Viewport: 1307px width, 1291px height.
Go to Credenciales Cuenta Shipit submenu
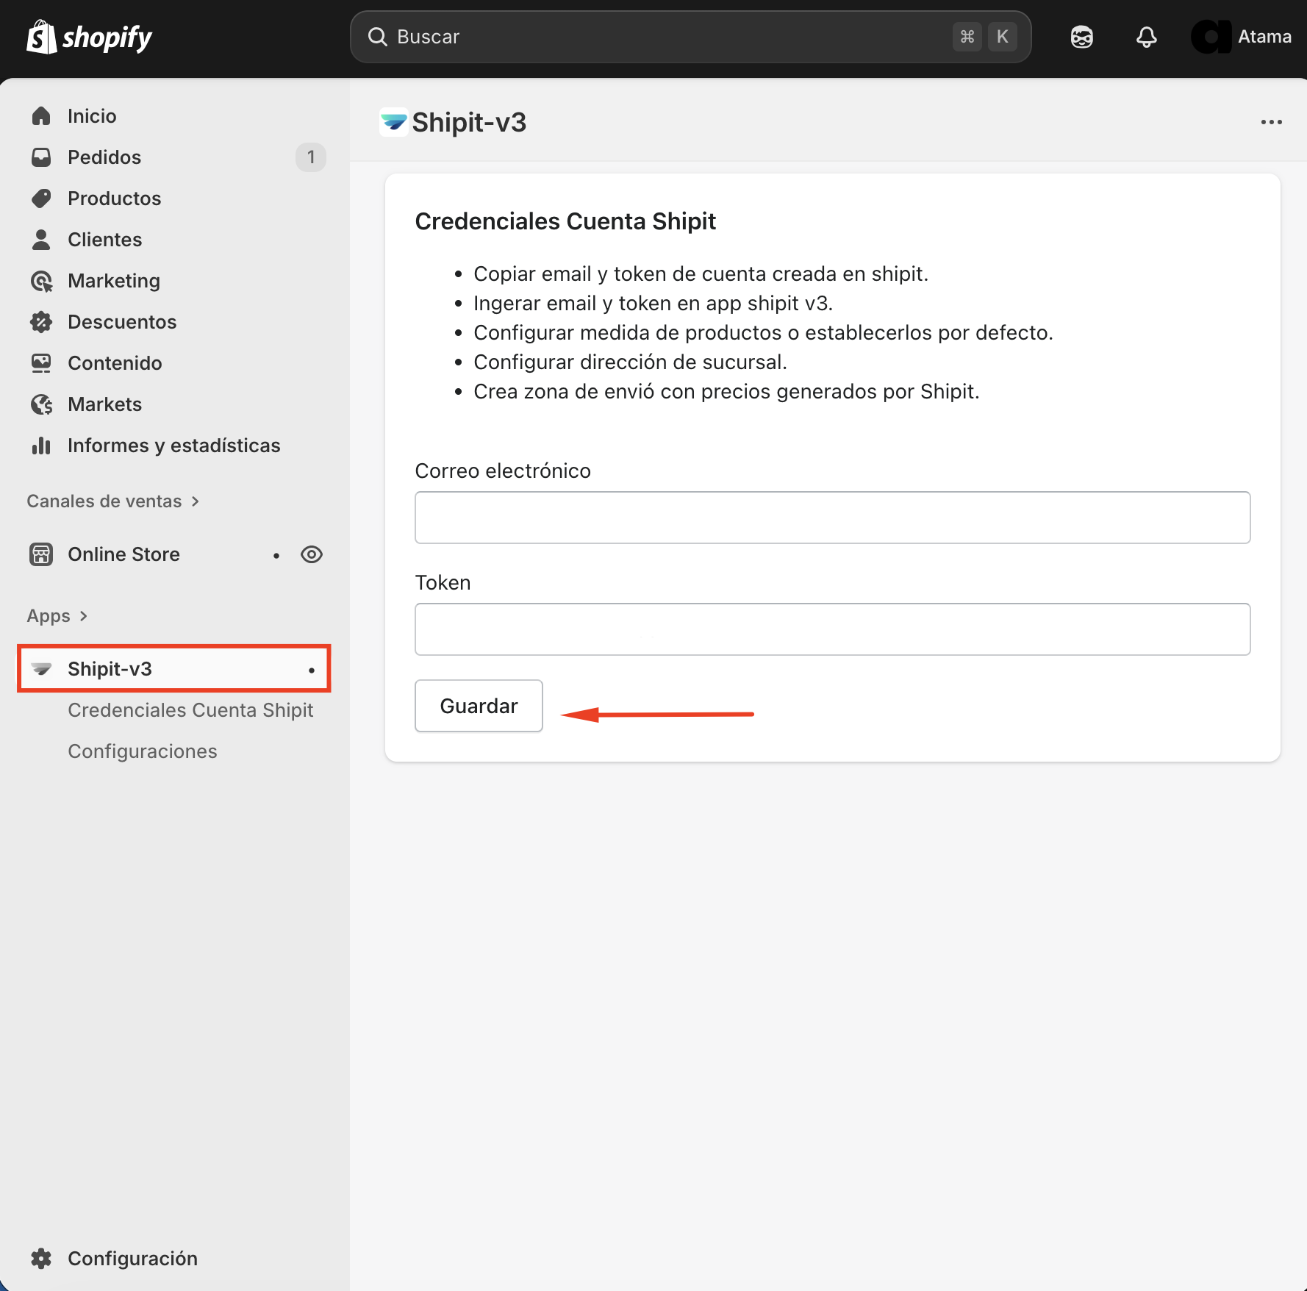tap(190, 710)
